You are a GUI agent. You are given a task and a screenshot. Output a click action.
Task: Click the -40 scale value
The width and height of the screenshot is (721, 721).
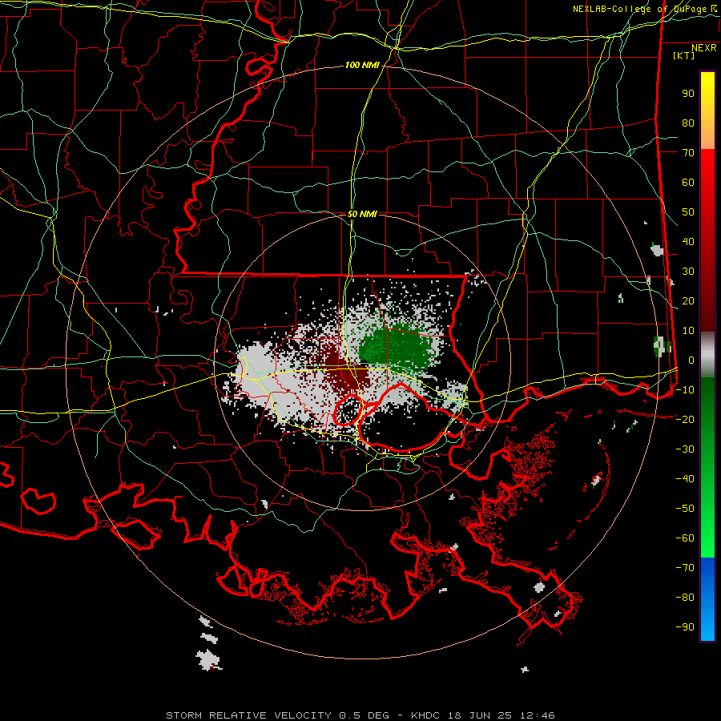tap(685, 479)
